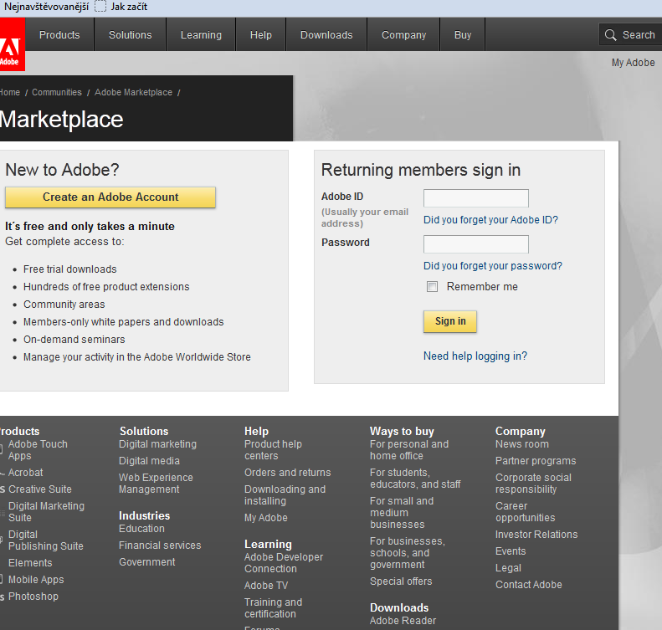662x630 pixels.
Task: Click the red Adobe logo
Action: [x=13, y=44]
